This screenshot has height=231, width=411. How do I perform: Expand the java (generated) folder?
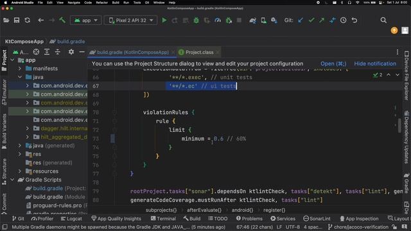coord(20,146)
